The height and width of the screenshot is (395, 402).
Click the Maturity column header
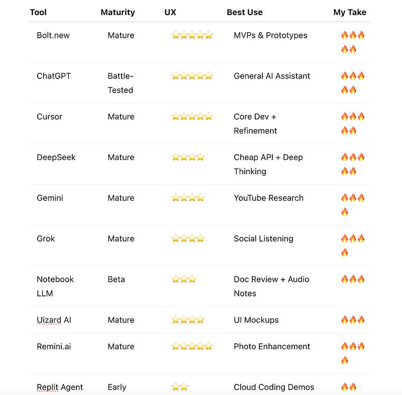click(118, 12)
